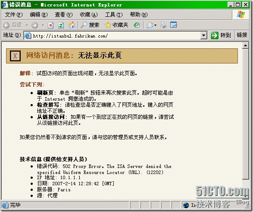Click the Forward arrow button
Viewport: 253px width, 212px height.
click(34, 25)
